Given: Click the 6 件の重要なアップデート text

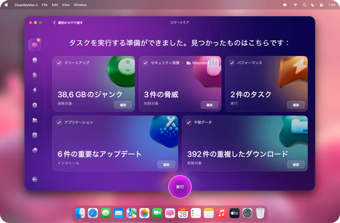Looking at the screenshot, I should 100,154.
